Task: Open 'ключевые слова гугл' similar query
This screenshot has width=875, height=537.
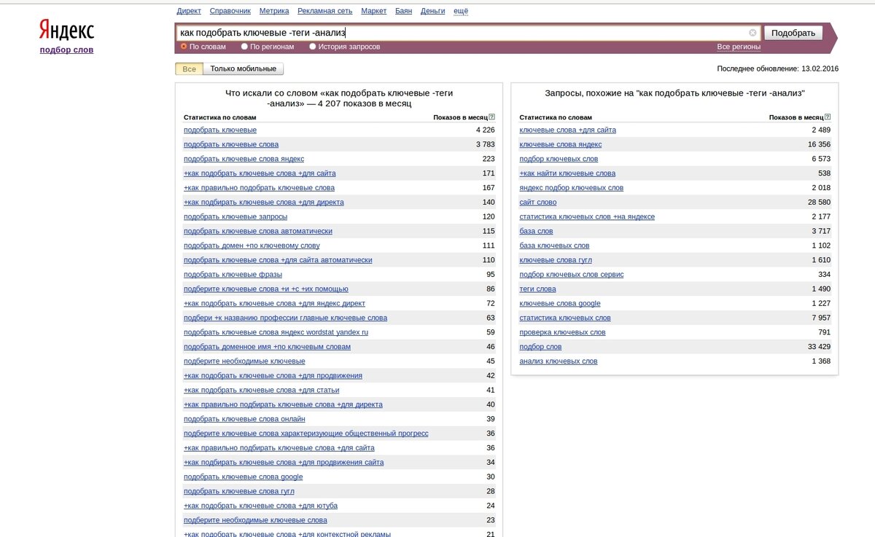Action: (x=556, y=260)
